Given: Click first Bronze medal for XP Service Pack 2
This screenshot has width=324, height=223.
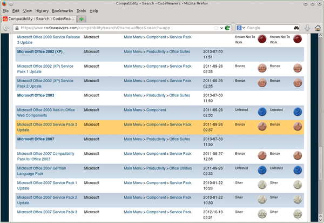Looking at the screenshot, I should [x=262, y=83].
